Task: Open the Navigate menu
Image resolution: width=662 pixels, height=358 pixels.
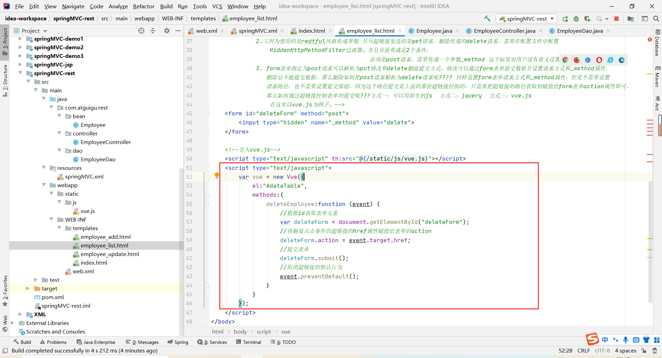Action: [x=73, y=6]
